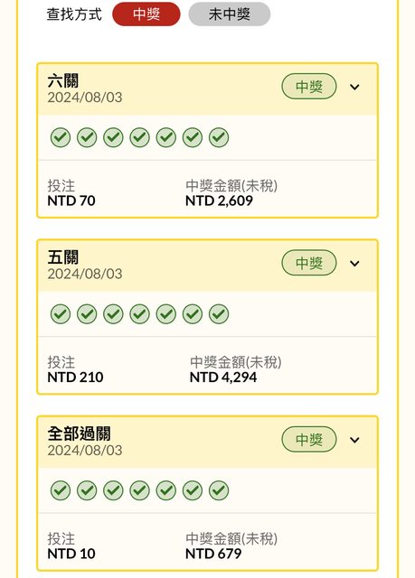Screen dimensions: 415x578
Task: Click last green checkmark in 全部過關 card
Action: [219, 490]
